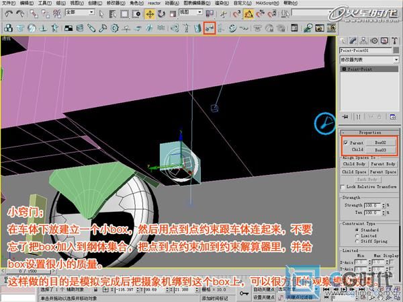Viewport: 403px width, 302px height.
Task: Activate the Select Object arrow tool
Action: tap(101, 14)
